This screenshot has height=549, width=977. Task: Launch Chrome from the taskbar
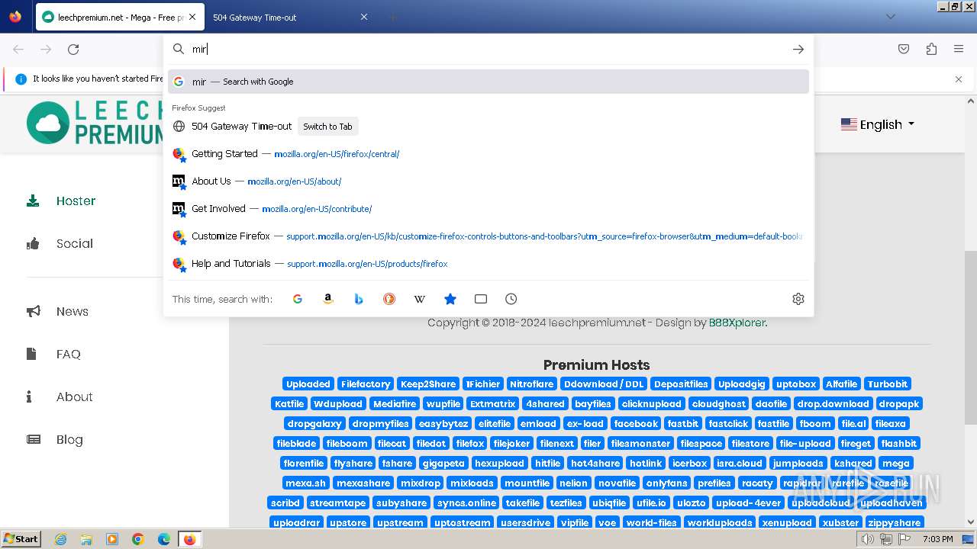coord(138,539)
